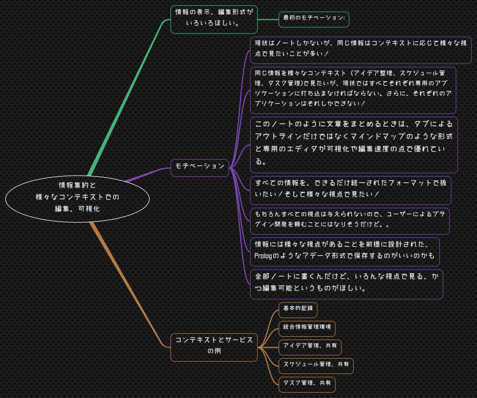Select the 統合情報管理環境 leaf node
Screen dimensions: 477x398
click(307, 329)
